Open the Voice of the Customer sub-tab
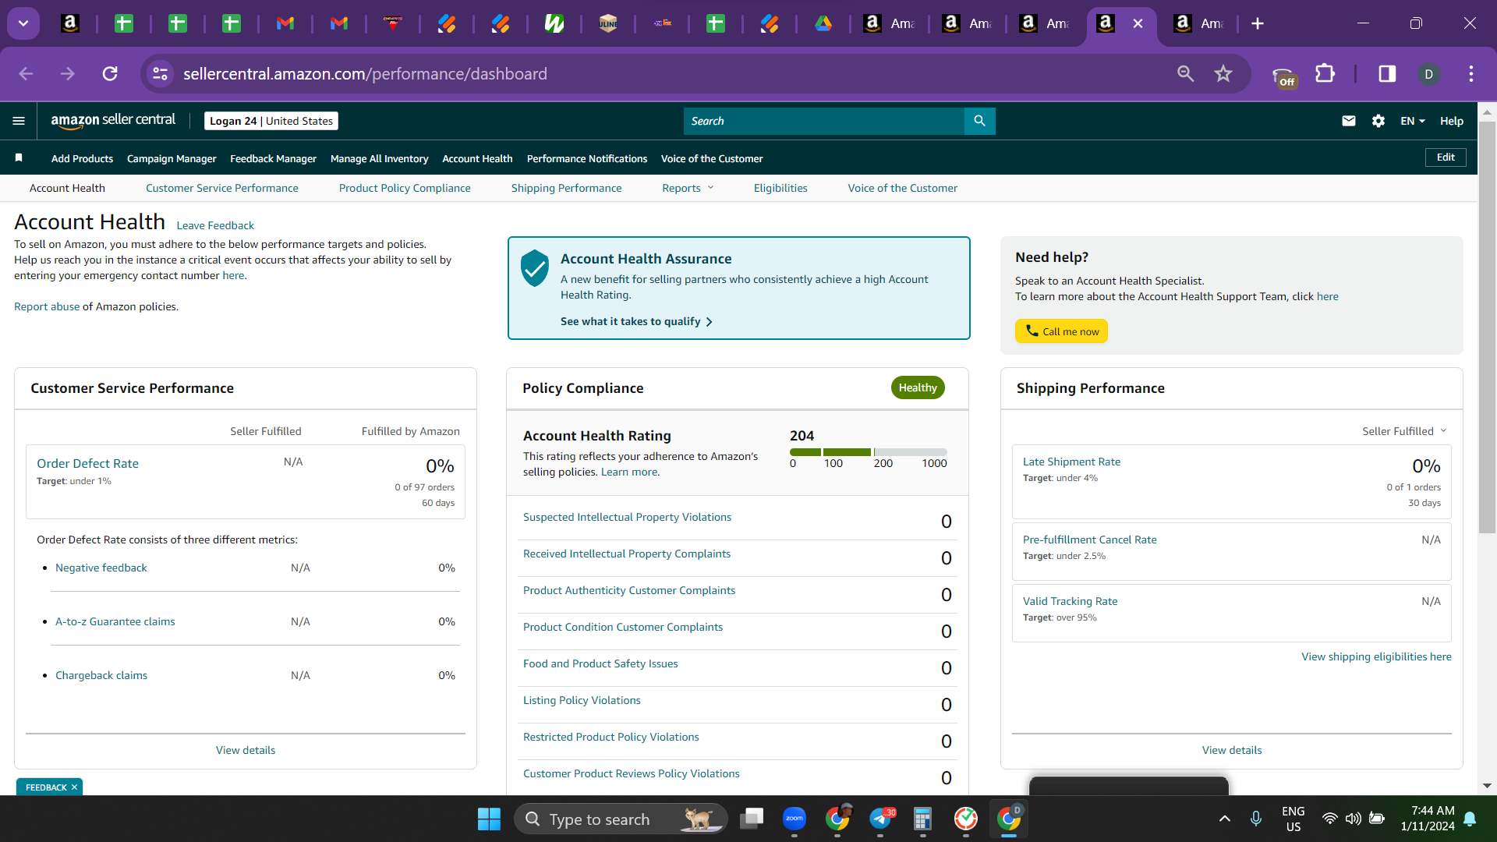Viewport: 1497px width, 842px height. point(903,188)
